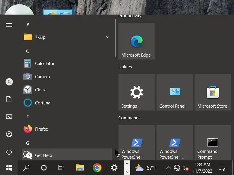Open Cortana from the app list
234x175 pixels.
pyautogui.click(x=67, y=103)
